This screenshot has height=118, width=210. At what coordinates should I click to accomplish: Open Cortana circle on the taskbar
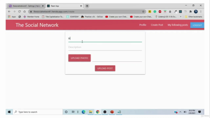pos(66,112)
